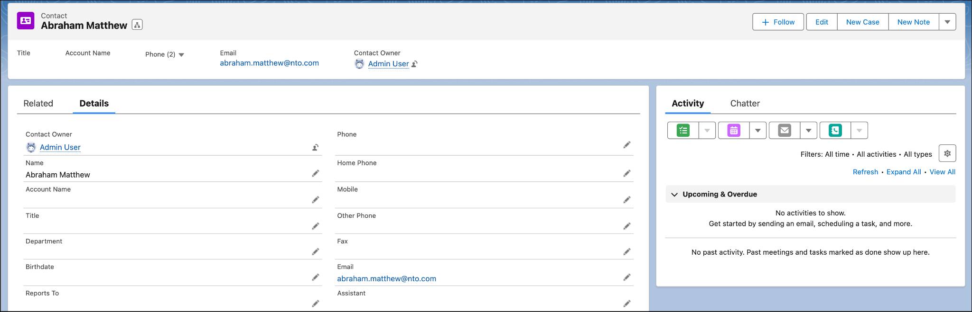Click the Follow button
The height and width of the screenshot is (312, 972).
click(778, 22)
